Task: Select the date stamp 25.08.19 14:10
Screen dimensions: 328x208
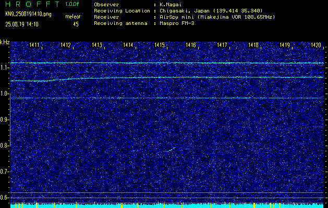Action: (22, 24)
